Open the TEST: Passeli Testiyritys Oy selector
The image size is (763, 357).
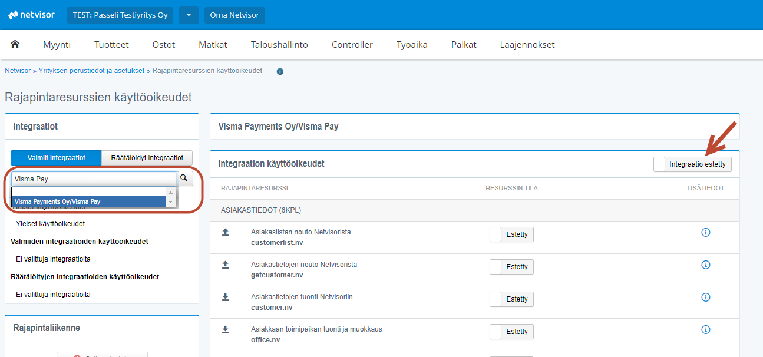pyautogui.click(x=120, y=15)
